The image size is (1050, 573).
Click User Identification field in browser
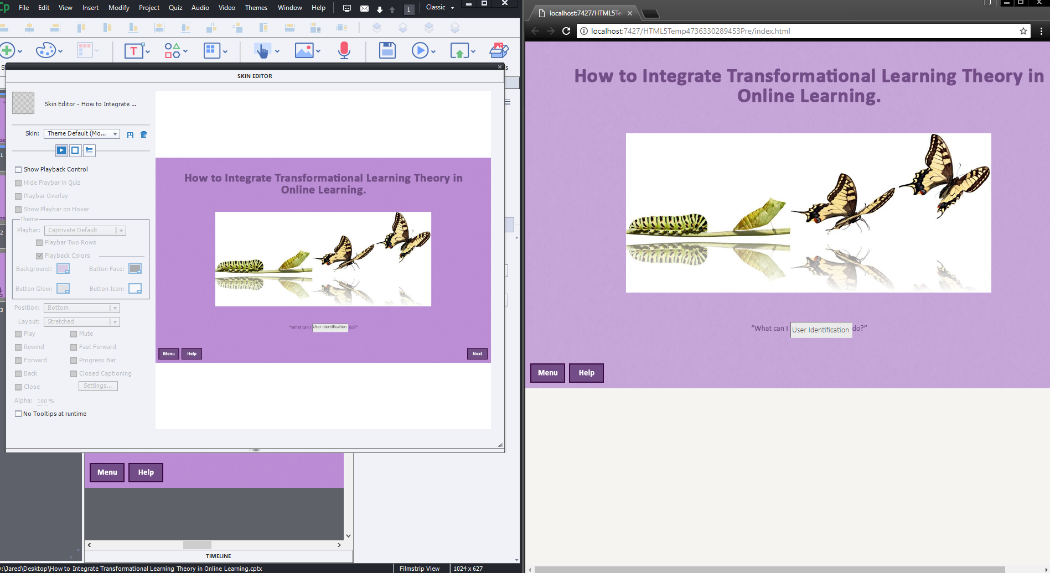coord(821,330)
